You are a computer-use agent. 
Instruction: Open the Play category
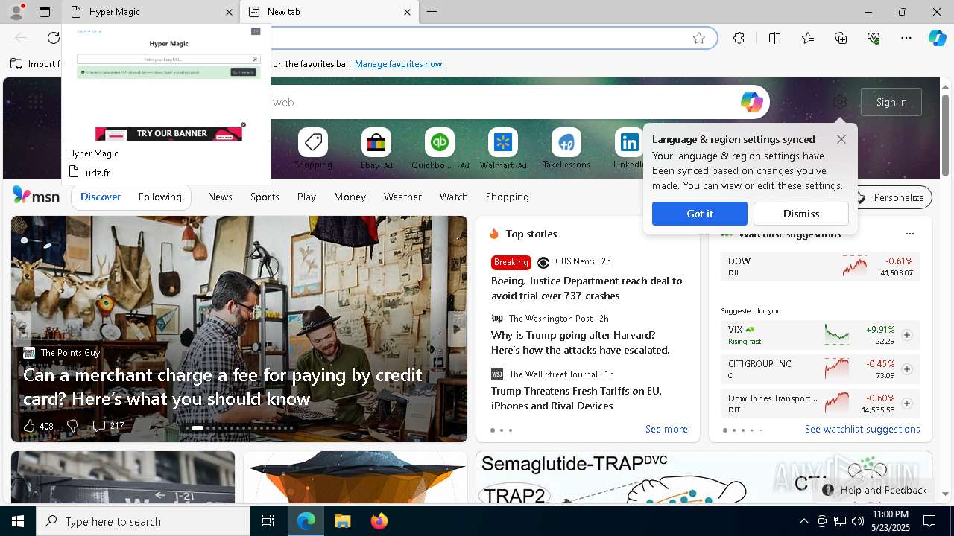(306, 197)
